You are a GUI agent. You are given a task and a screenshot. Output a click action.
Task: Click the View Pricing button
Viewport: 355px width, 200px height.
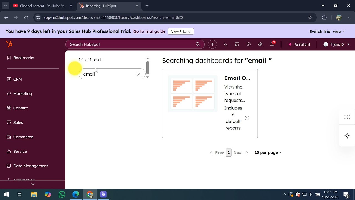[x=181, y=31]
